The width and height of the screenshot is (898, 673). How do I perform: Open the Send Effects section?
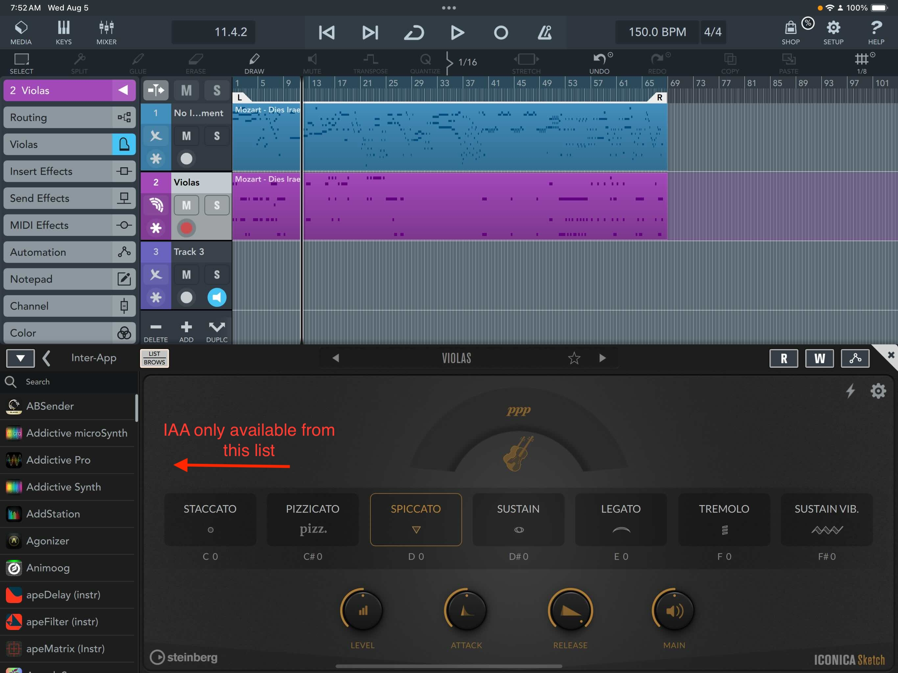click(69, 198)
